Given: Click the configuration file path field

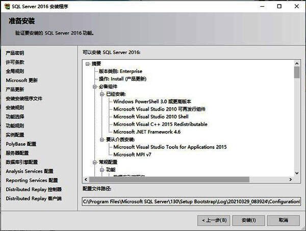Looking at the screenshot, I should 191,202.
